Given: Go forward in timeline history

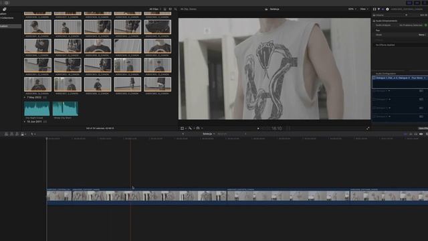Looking at the screenshot, I should pos(245,134).
